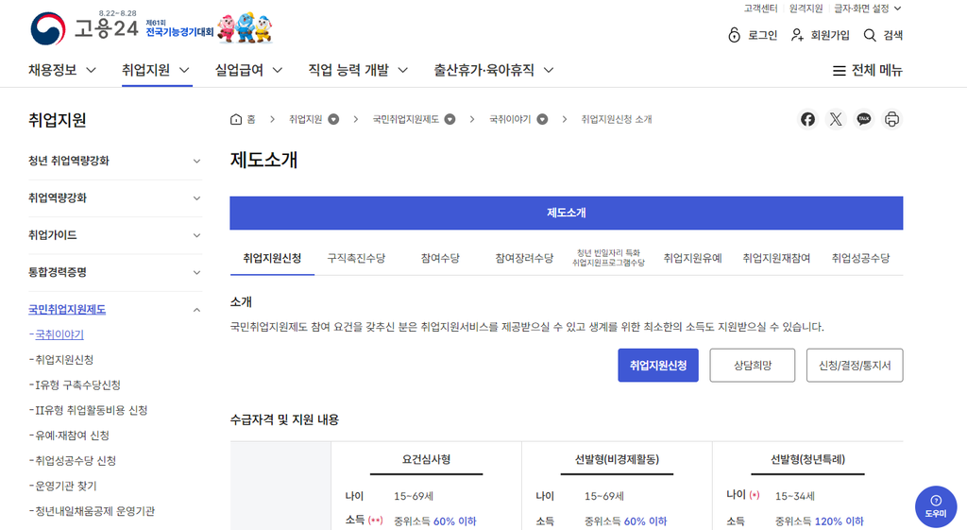Share page on X (Twitter)
The width and height of the screenshot is (967, 530).
pos(836,119)
